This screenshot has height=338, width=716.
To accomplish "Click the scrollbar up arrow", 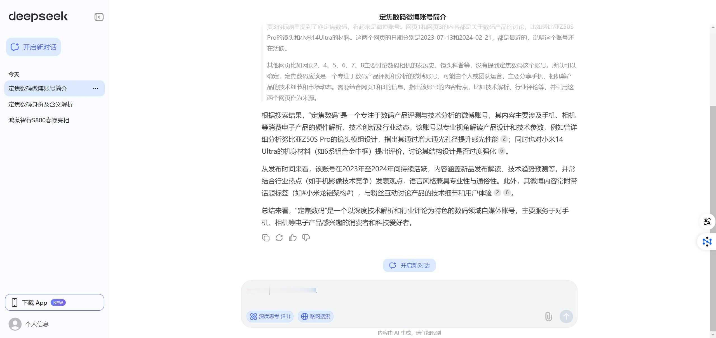I will tap(713, 27).
